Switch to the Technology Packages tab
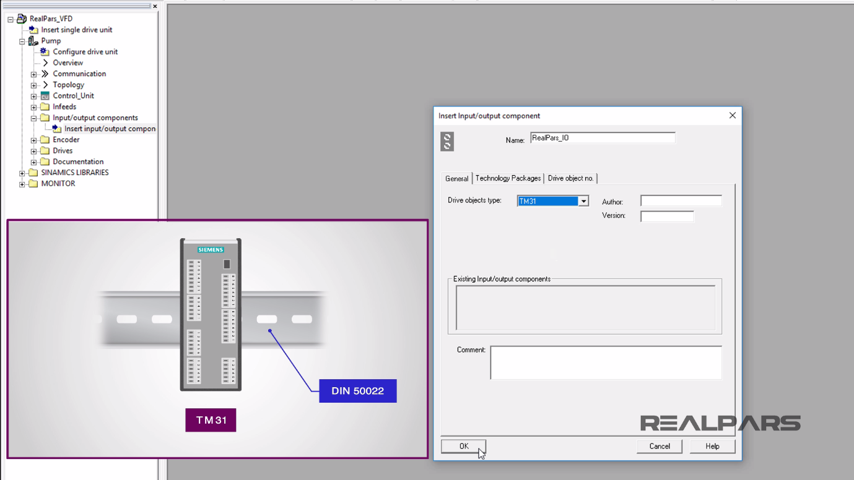 508,178
